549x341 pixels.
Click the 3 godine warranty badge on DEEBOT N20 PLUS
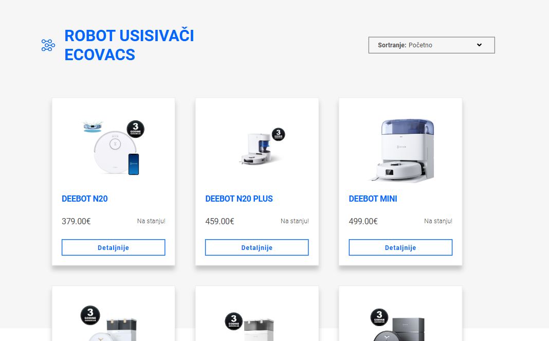coord(278,134)
